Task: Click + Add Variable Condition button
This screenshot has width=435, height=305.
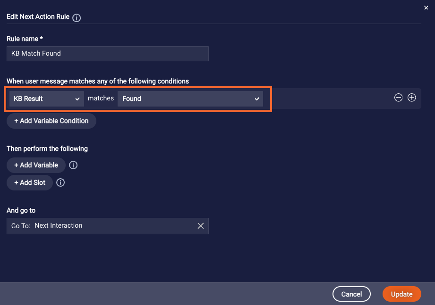Action: [51, 121]
